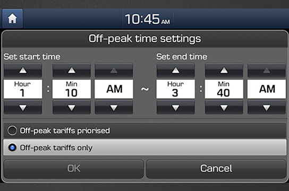This screenshot has height=191, width=289.
Task: Increase the start time minutes
Action: 72,70
